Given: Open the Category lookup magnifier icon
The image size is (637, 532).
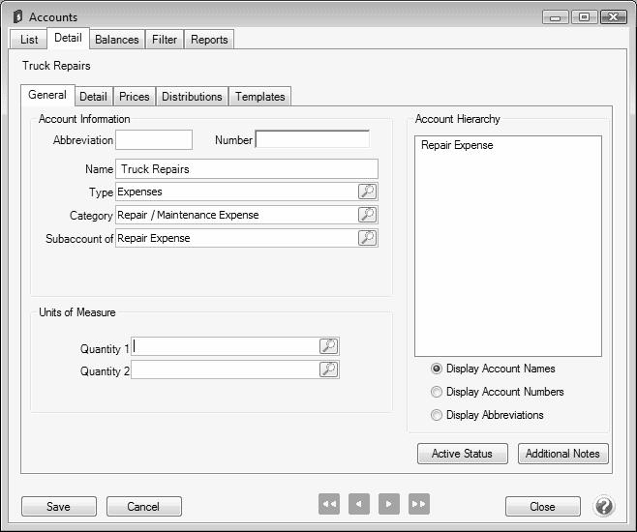Looking at the screenshot, I should (367, 215).
